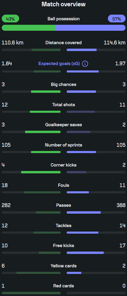Image resolution: width=127 pixels, height=296 pixels.
Task: Select the Passes value 388
Action: 121,205
